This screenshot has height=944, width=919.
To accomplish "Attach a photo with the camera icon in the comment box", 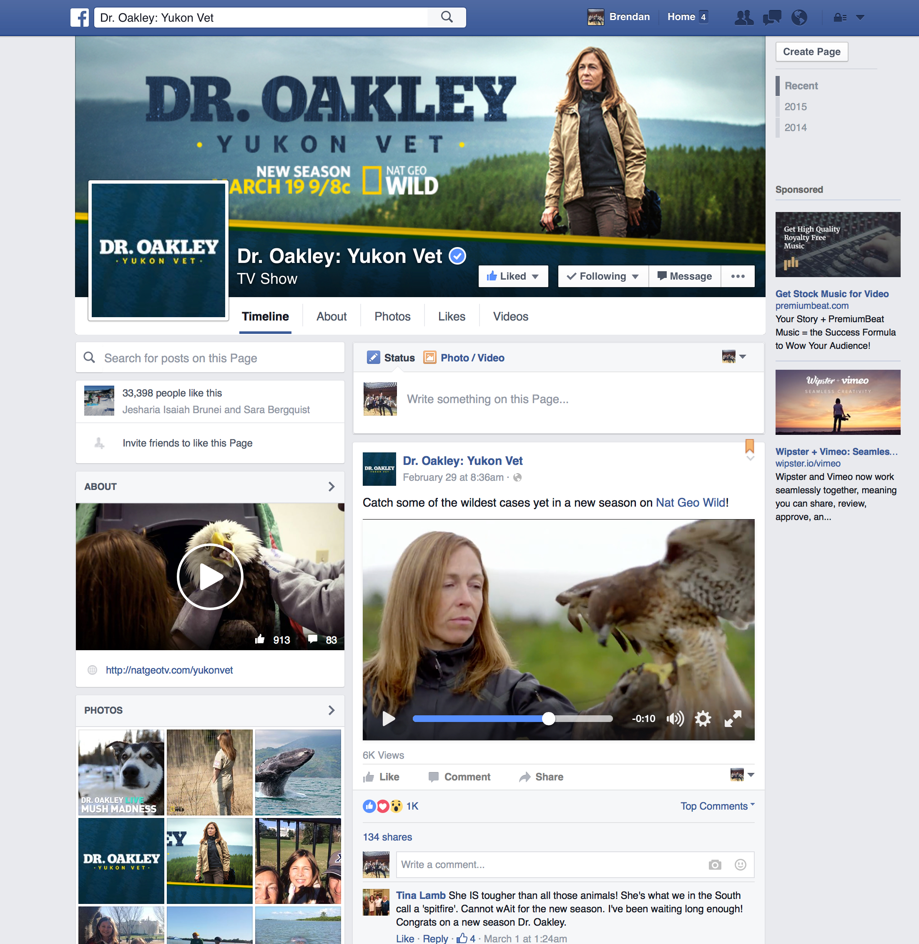I will pos(715,864).
